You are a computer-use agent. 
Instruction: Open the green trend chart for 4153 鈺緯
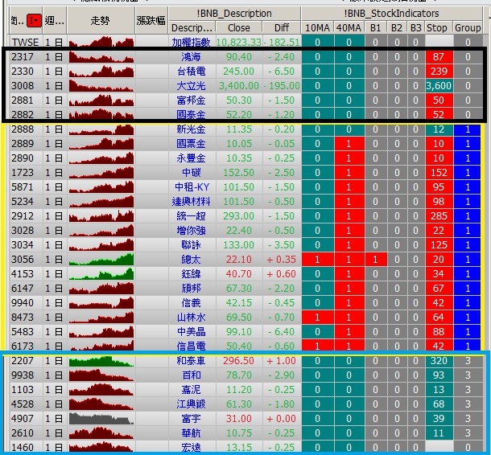point(101,273)
